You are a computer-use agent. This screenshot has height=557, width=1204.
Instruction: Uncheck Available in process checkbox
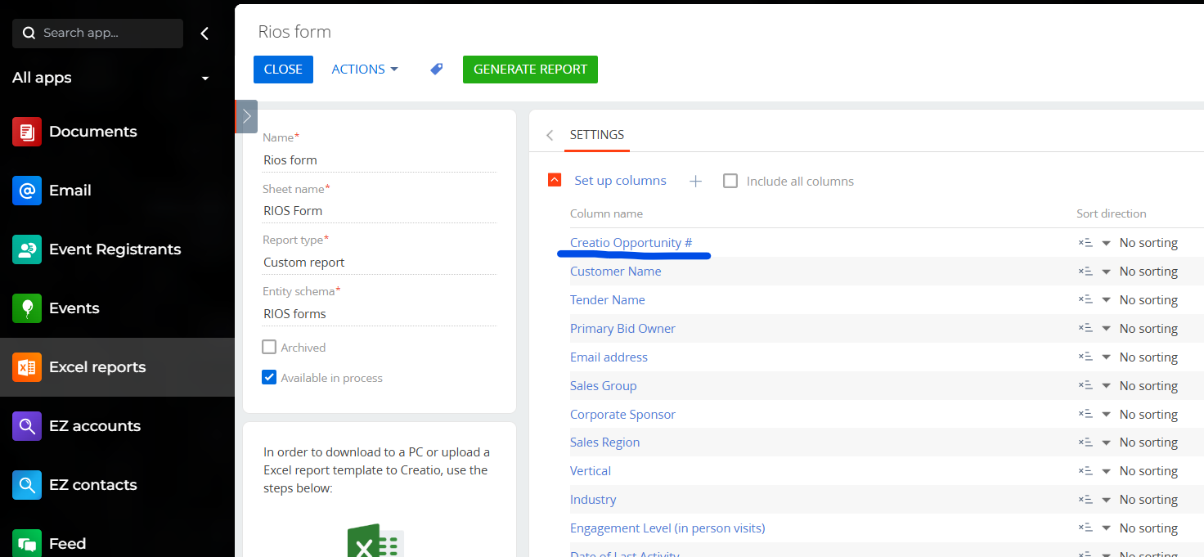269,378
